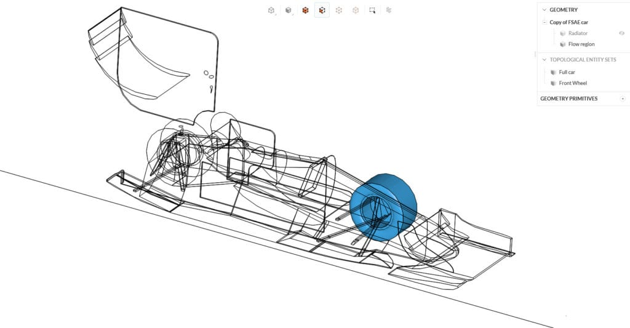This screenshot has width=630, height=328.
Task: Select 'Copy of FSAE car' geometry
Action: [x=568, y=23]
